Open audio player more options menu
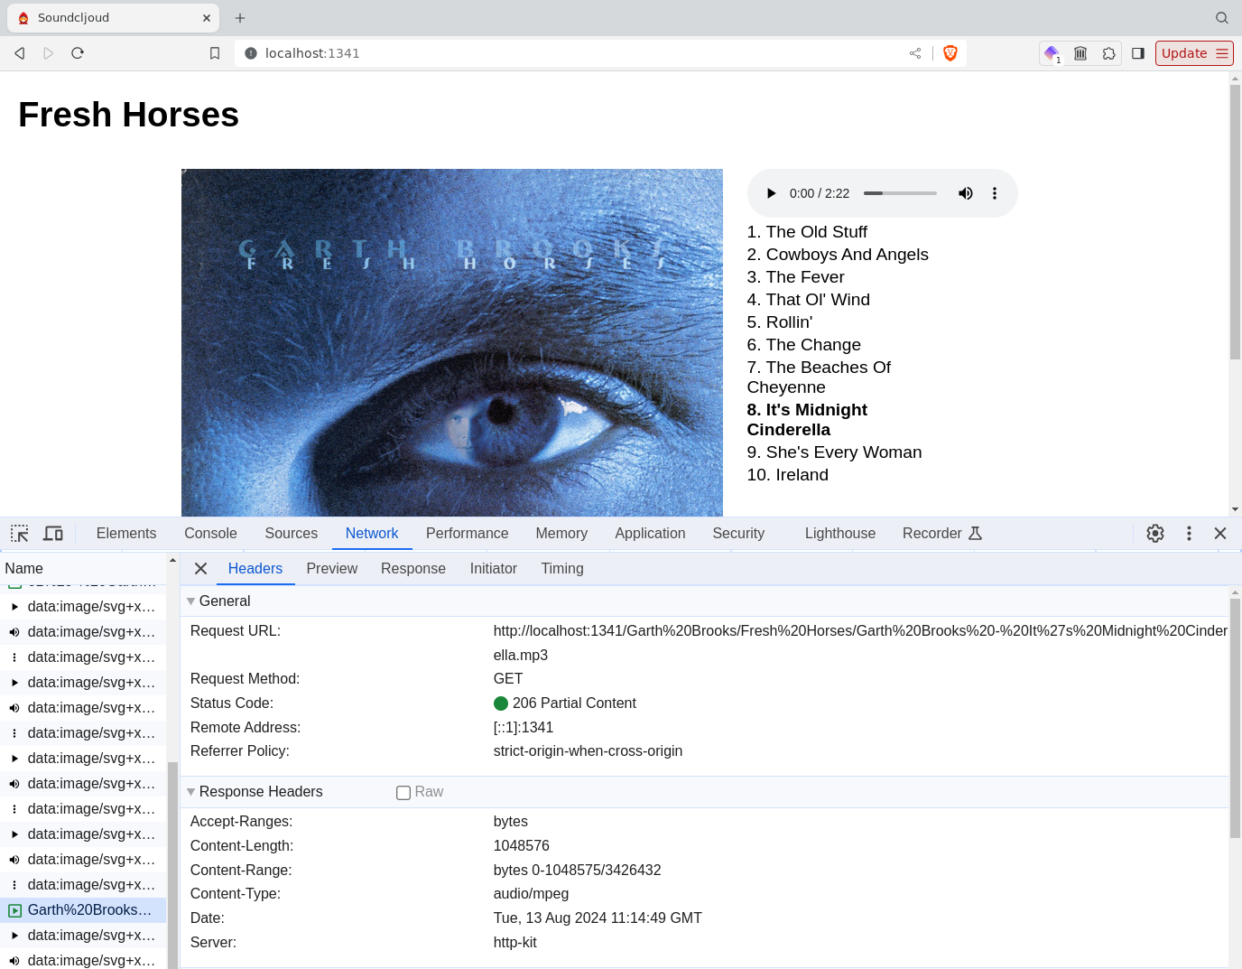The image size is (1242, 969). pyautogui.click(x=995, y=193)
